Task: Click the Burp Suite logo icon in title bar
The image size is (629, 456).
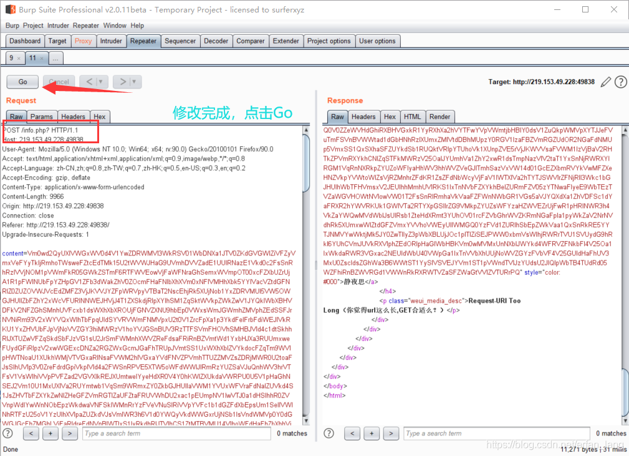Action: pos(11,9)
